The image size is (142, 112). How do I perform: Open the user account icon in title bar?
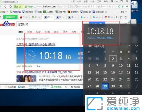74,1
